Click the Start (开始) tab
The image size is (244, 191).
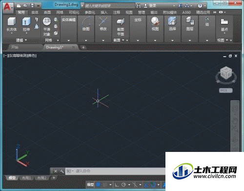click(15, 47)
